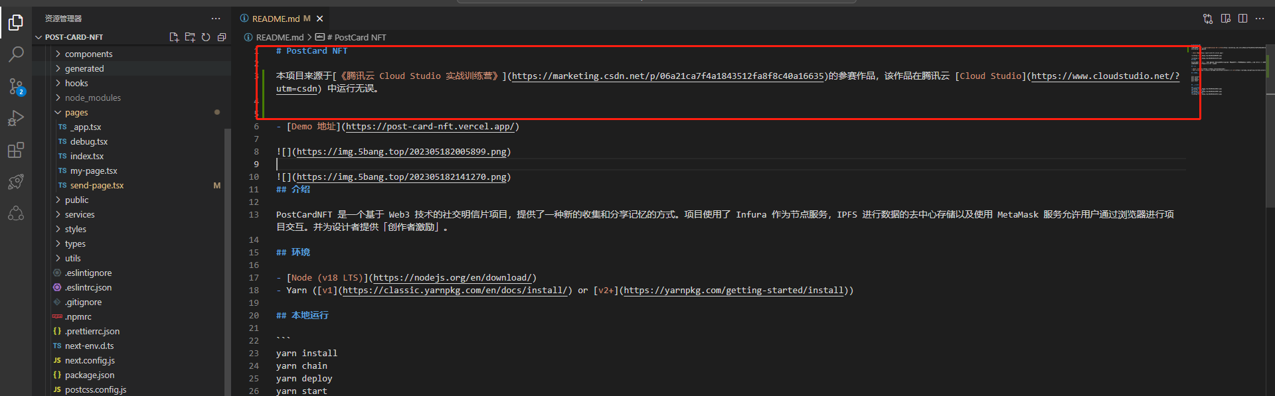Click the www.cloudstudio.net link in editor
This screenshot has height=396, width=1275.
(x=1105, y=76)
